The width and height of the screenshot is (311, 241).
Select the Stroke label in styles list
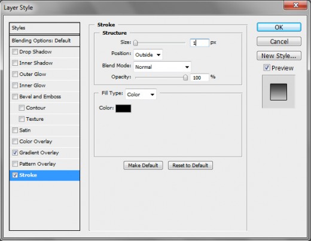click(28, 175)
